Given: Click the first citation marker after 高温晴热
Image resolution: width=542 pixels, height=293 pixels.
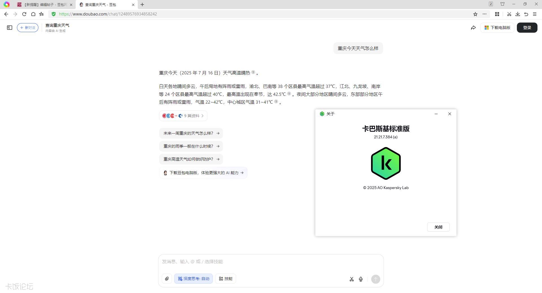Looking at the screenshot, I should coord(253,72).
